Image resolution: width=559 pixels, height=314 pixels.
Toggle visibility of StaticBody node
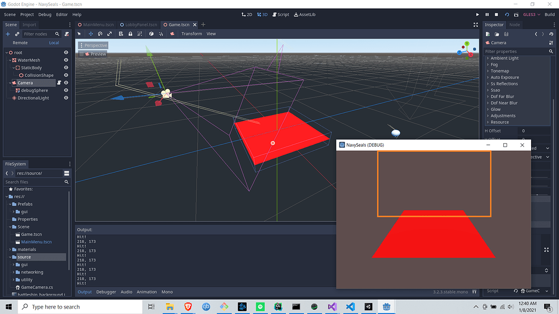66,68
